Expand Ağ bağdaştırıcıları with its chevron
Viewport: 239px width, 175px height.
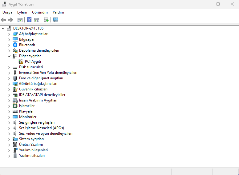9,34
